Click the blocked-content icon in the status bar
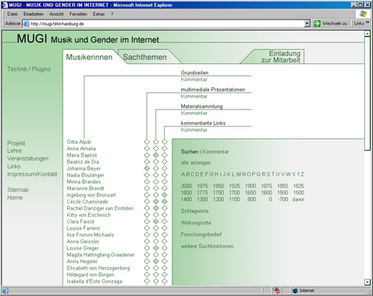This screenshot has width=373, height=296. [x=276, y=290]
